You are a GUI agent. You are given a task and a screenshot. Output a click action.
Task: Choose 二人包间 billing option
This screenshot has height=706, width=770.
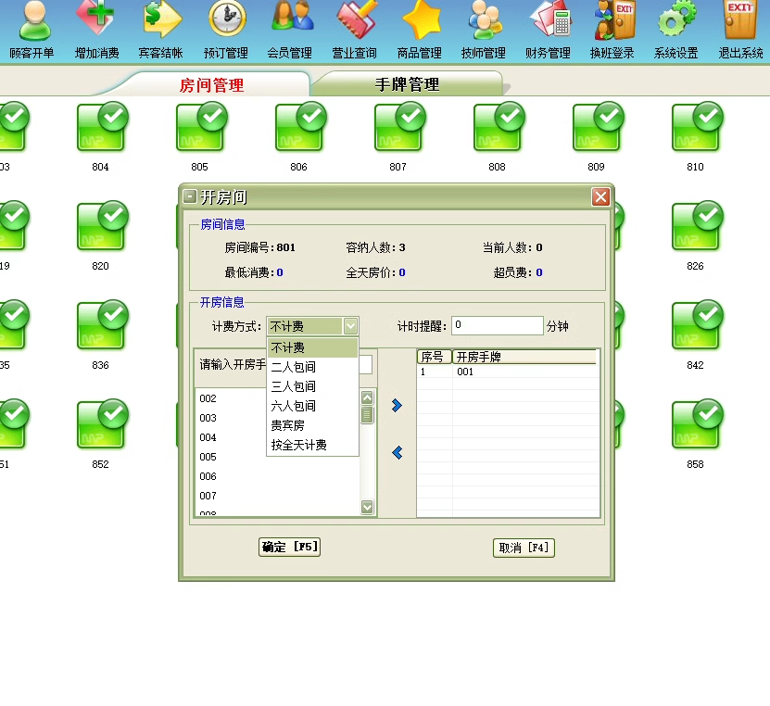click(312, 367)
